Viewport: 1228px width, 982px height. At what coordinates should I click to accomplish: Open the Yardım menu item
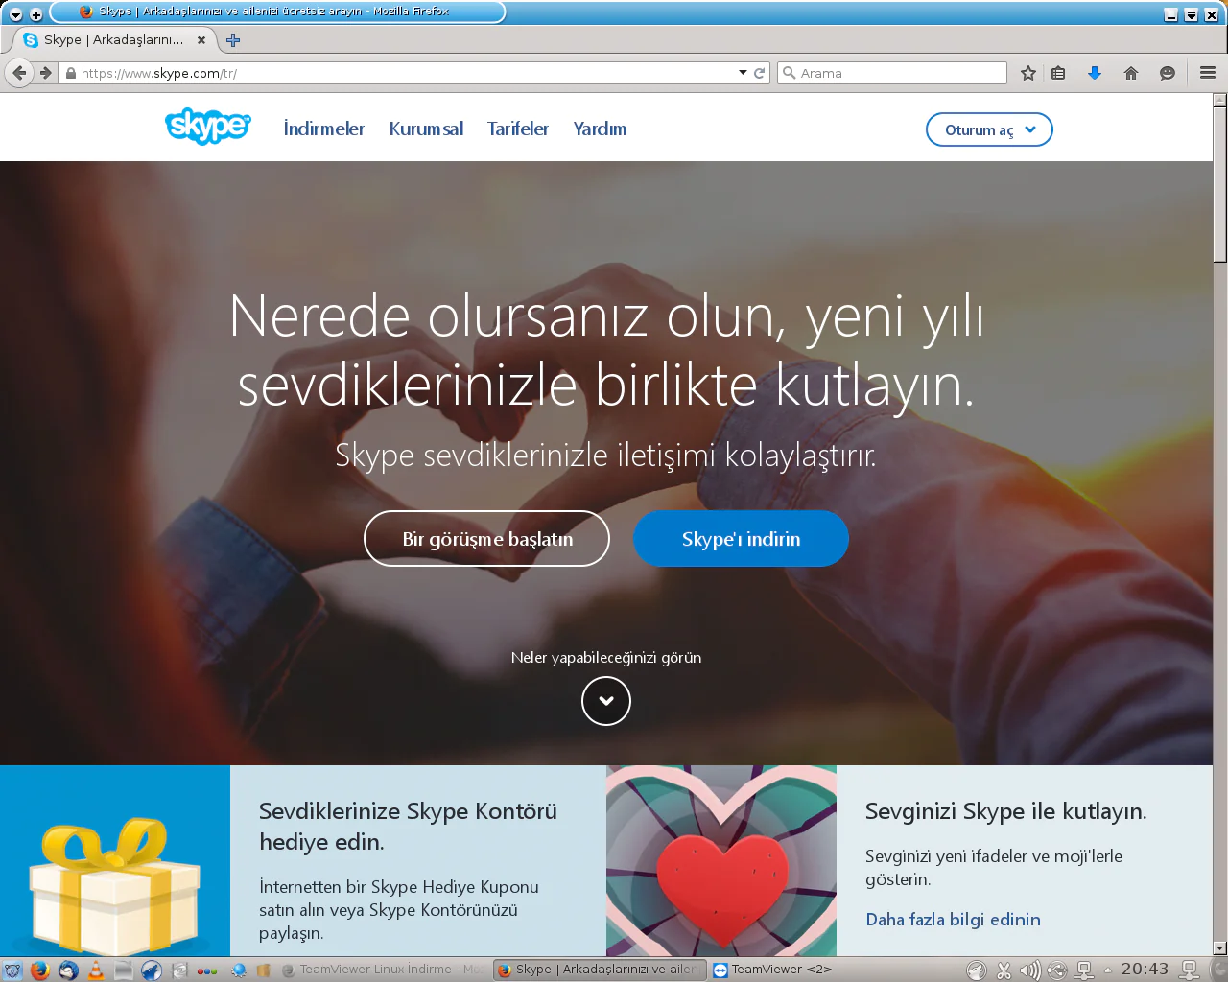click(599, 129)
